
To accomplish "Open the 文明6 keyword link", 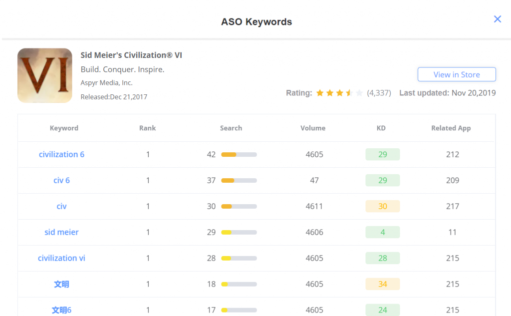I will (x=61, y=310).
